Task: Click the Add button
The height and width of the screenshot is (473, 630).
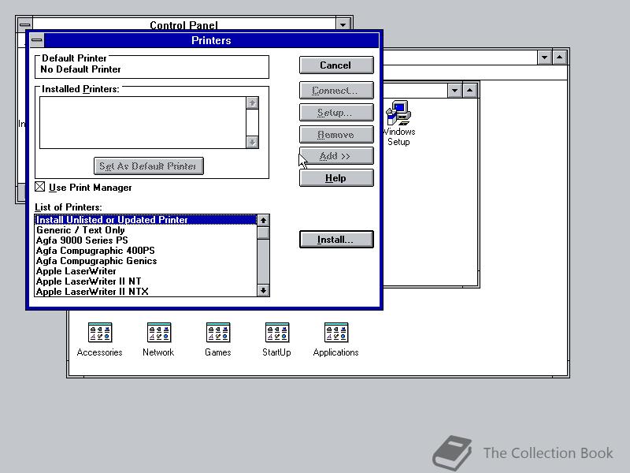Action: pos(336,155)
